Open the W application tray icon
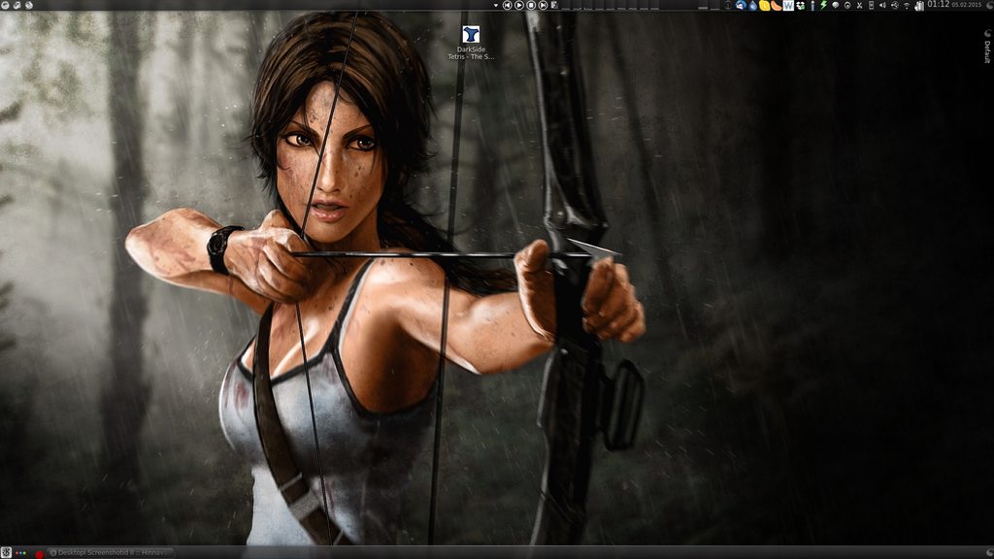 pyautogui.click(x=788, y=5)
